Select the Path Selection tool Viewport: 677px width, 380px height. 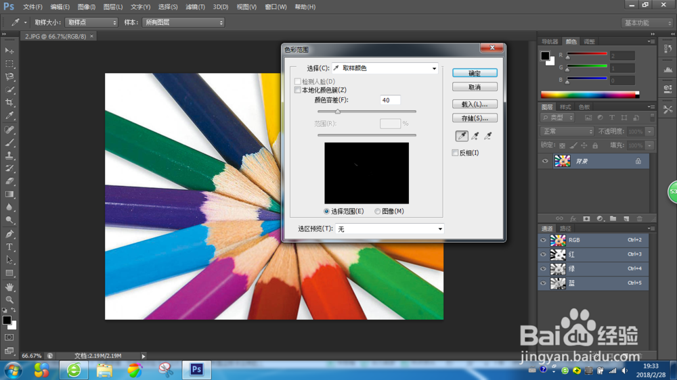9,260
